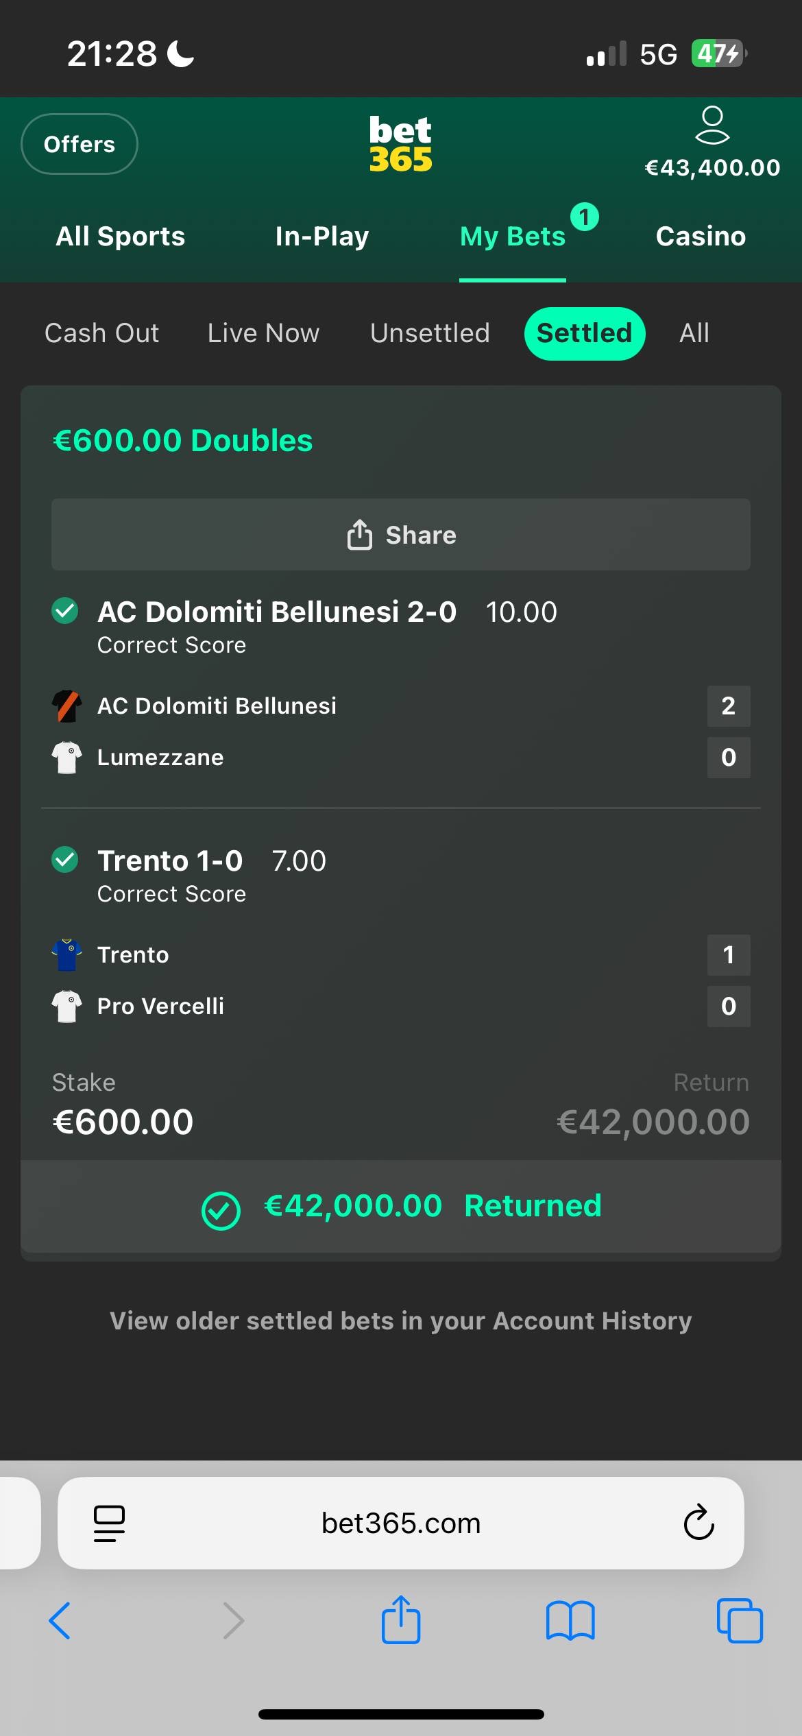Expand the €600.00 Doubles bet header

coord(182,440)
